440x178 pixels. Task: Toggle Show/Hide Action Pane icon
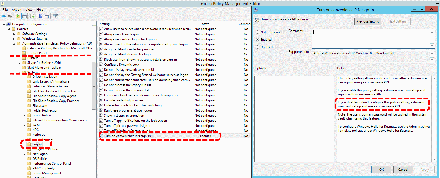click(47, 16)
